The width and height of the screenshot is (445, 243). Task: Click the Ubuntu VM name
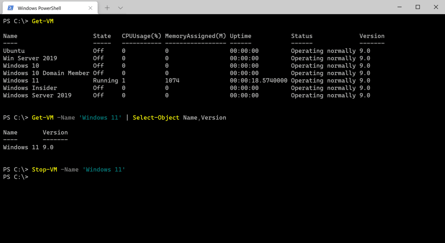click(14, 51)
